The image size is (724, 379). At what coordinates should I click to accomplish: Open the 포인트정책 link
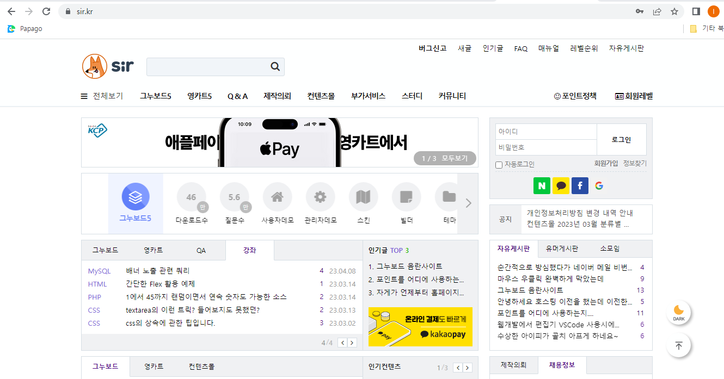click(x=575, y=96)
